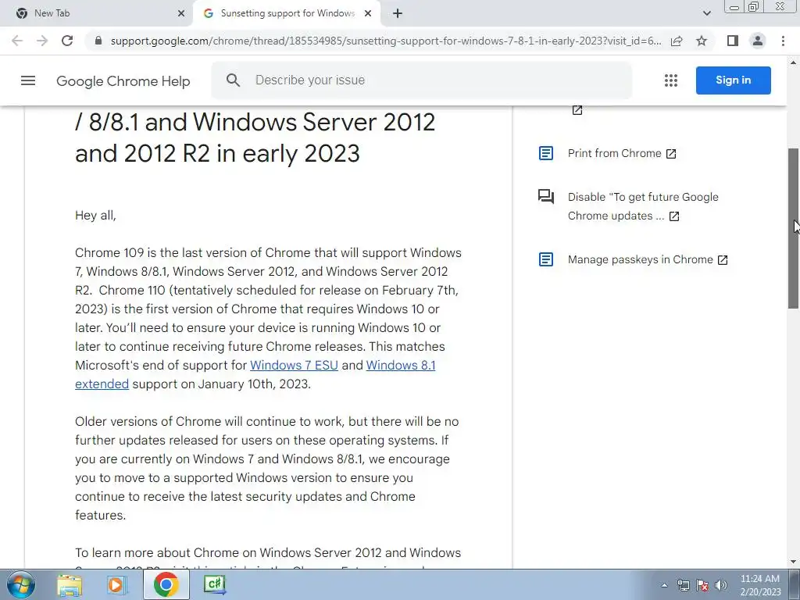Open the taskbar clock showing 11:24 AM
The image size is (800, 600).
pos(760,585)
